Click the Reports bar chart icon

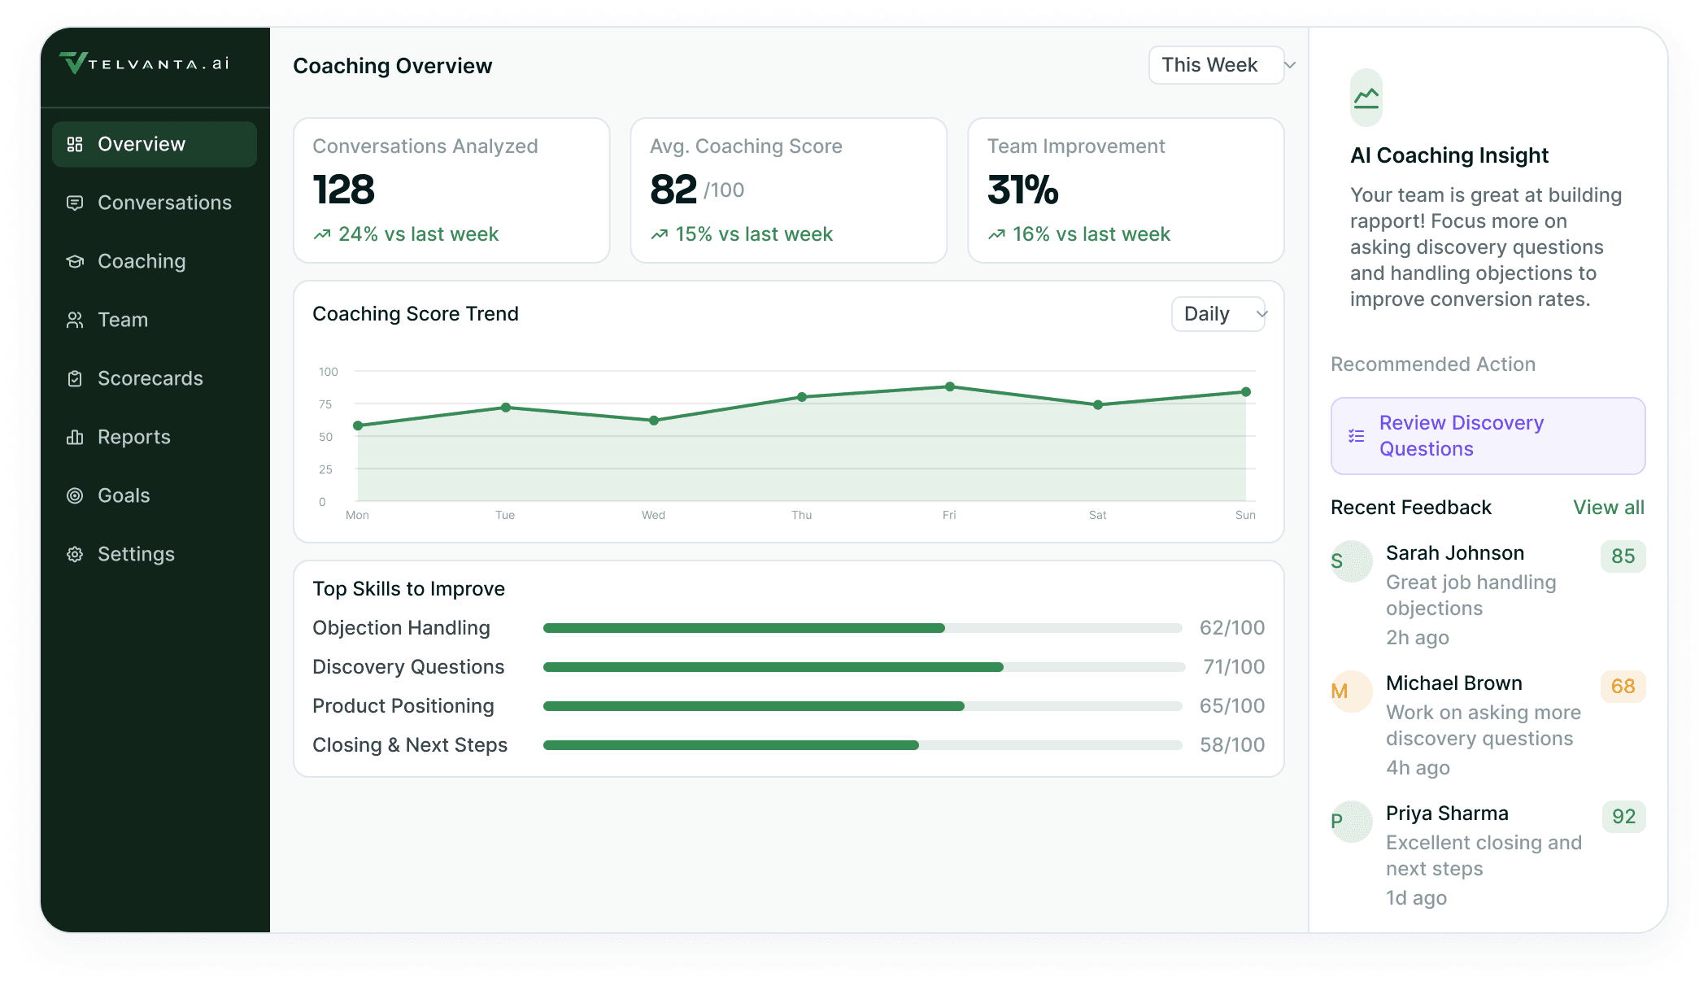75,437
